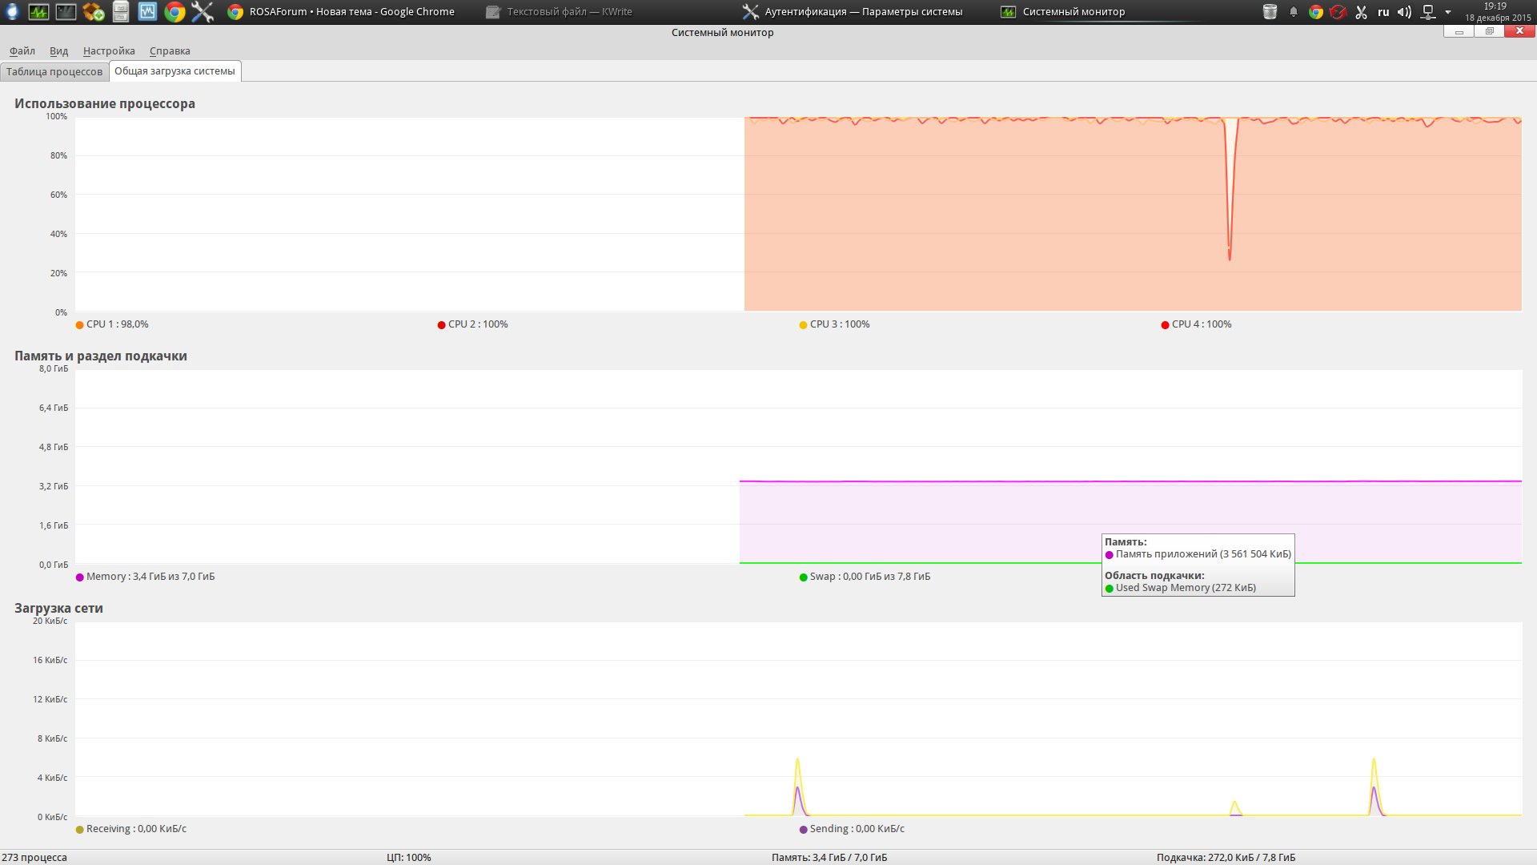Open the package installer box icon
The height and width of the screenshot is (865, 1537).
[94, 11]
